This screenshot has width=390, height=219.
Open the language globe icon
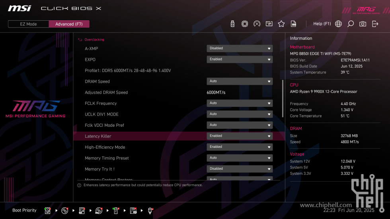[x=338, y=24]
